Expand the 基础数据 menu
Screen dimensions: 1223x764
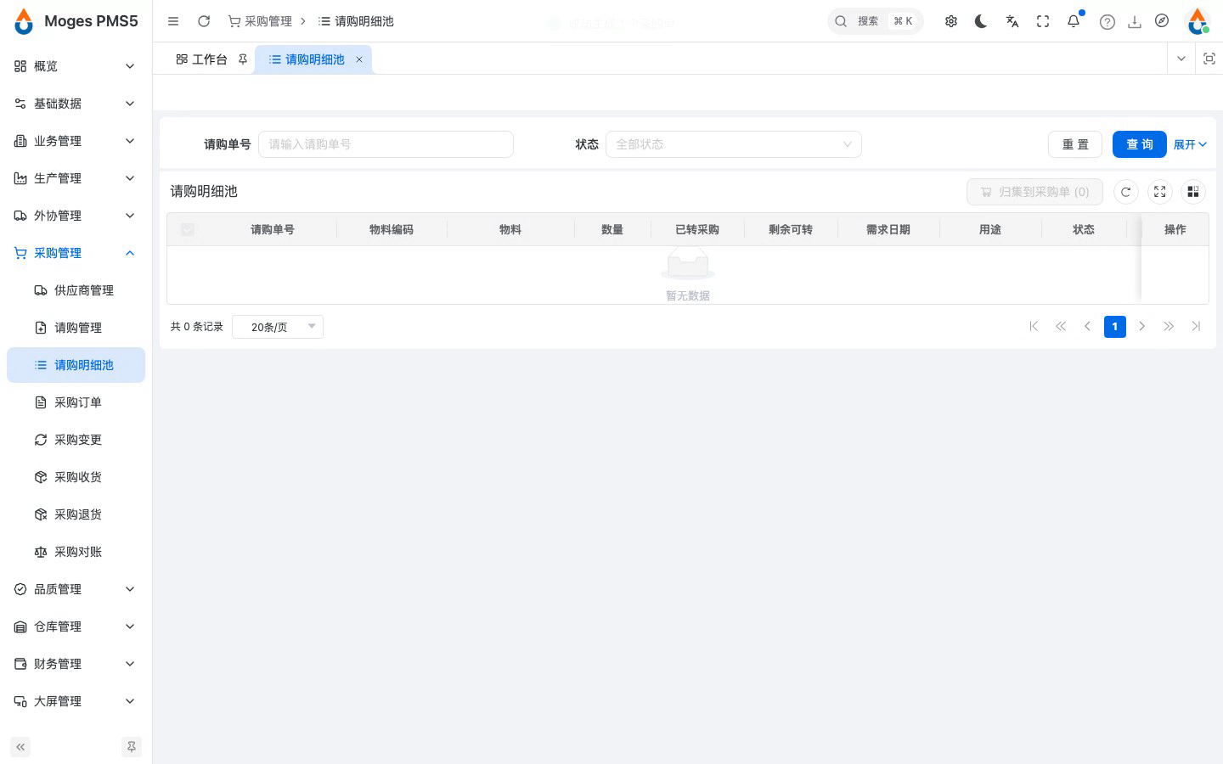(x=76, y=104)
